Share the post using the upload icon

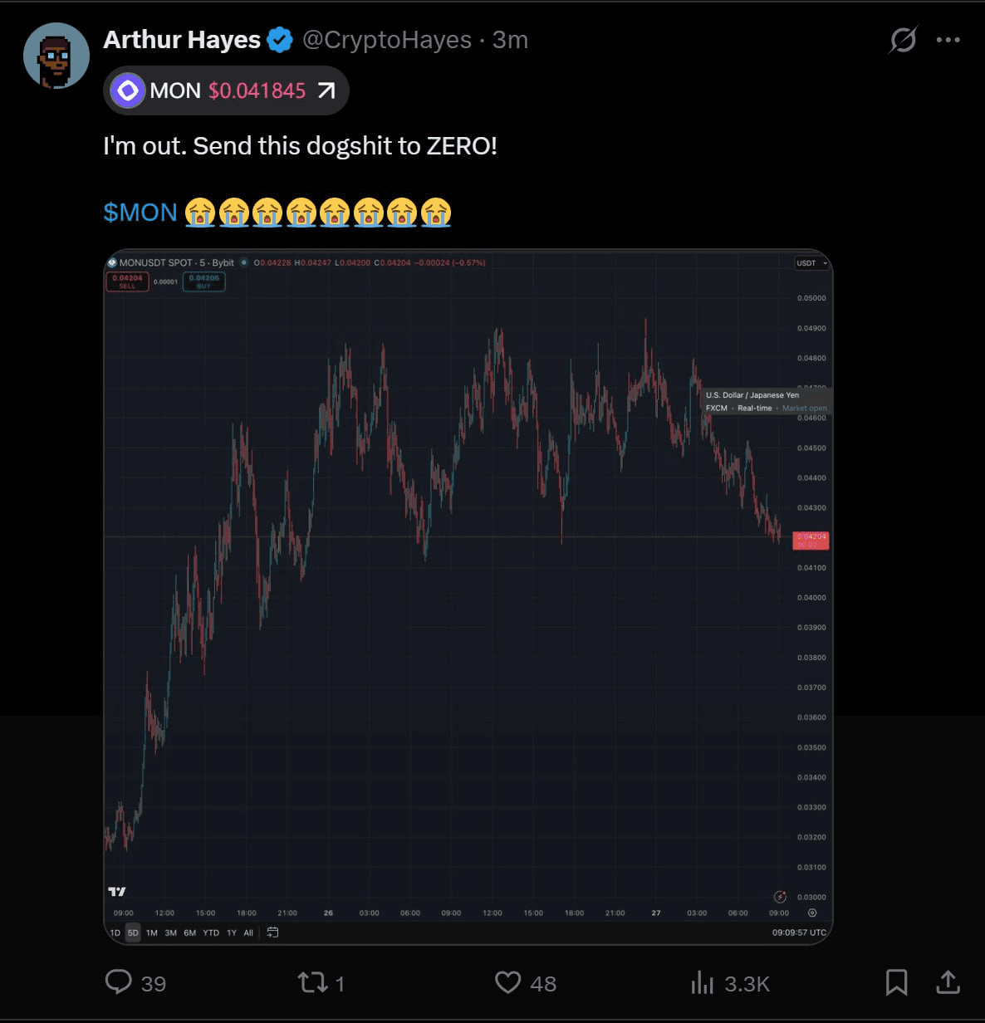pos(948,982)
